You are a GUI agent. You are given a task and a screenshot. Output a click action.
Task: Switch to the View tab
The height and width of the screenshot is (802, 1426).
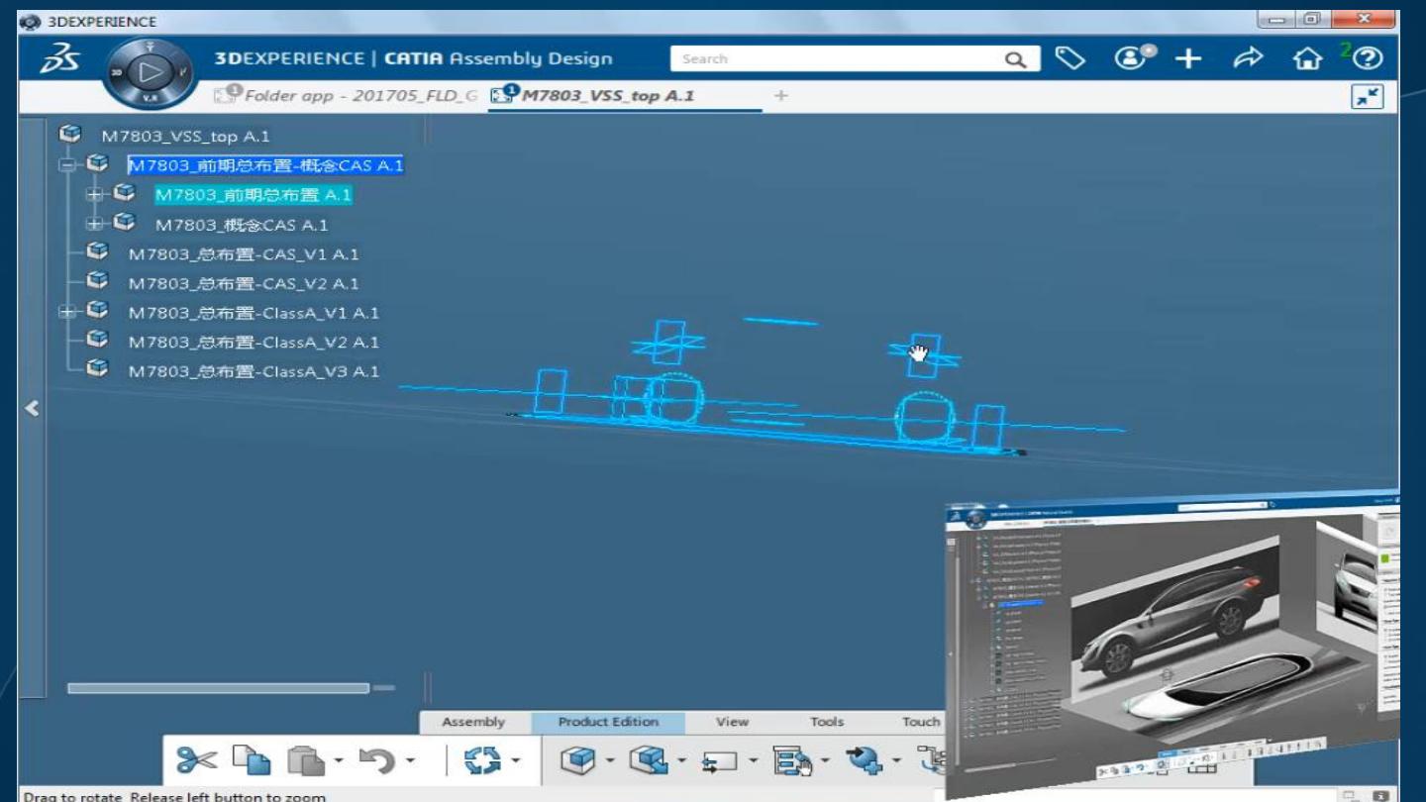pyautogui.click(x=732, y=723)
